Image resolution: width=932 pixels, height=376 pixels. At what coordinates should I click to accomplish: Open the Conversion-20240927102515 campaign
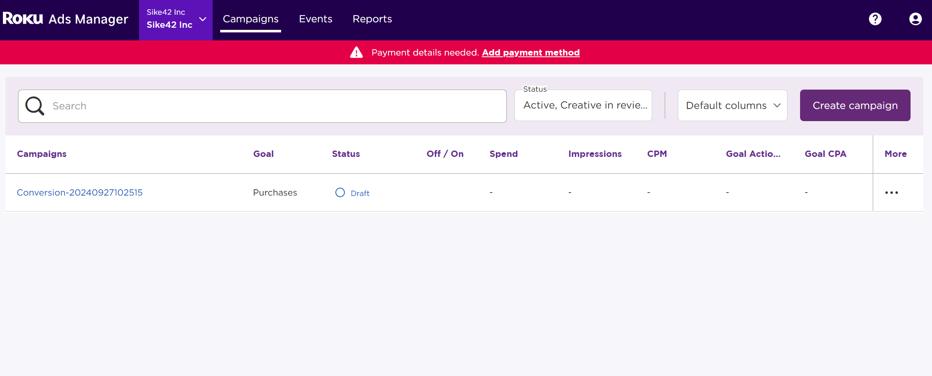[x=80, y=193]
